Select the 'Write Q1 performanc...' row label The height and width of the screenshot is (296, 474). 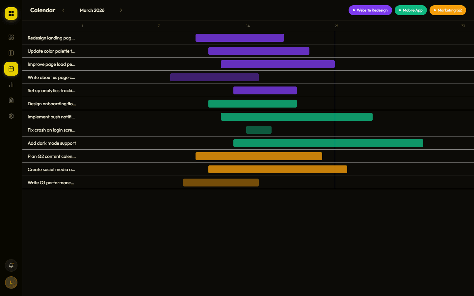coord(51,183)
